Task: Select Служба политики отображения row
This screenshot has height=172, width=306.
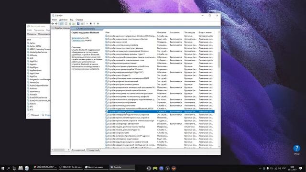Action: (160, 103)
